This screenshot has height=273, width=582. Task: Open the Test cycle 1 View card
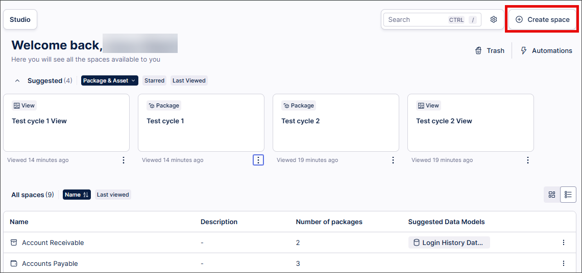pyautogui.click(x=66, y=123)
